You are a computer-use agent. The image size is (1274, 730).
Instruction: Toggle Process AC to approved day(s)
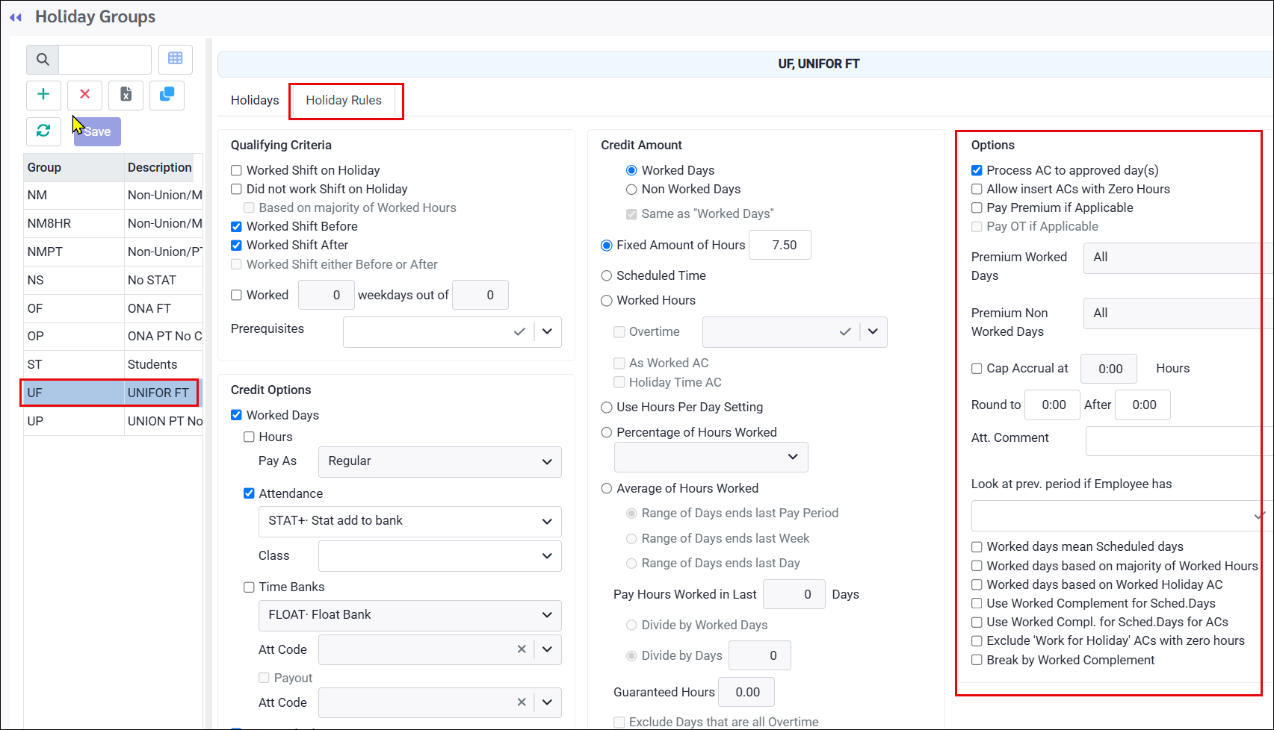(x=977, y=170)
